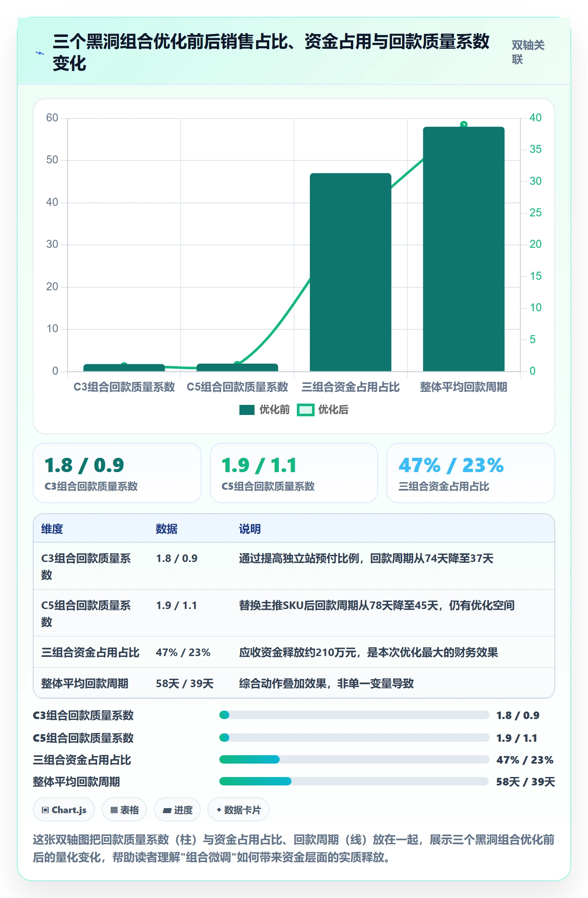The height and width of the screenshot is (898, 588).
Task: Select the 表格 tag
Action: click(124, 810)
